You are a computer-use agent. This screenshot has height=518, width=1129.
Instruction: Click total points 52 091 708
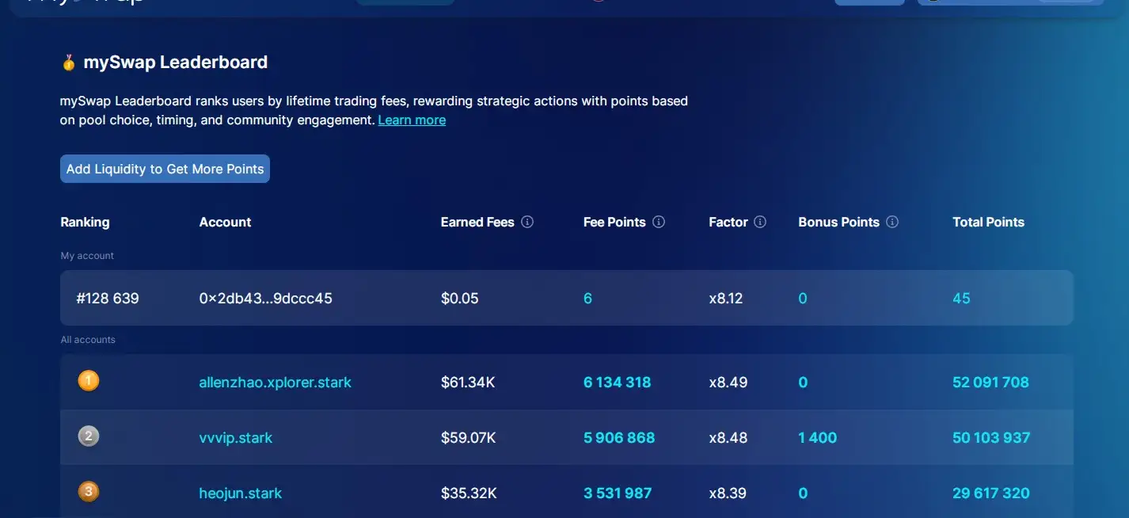pos(990,383)
